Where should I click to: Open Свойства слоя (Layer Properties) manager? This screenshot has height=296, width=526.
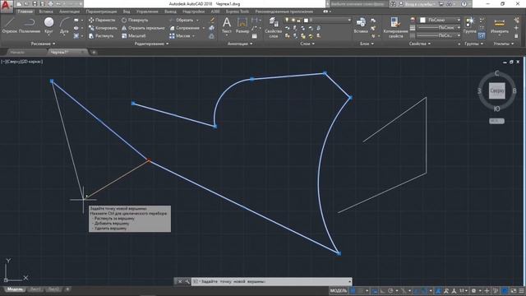pyautogui.click(x=274, y=27)
